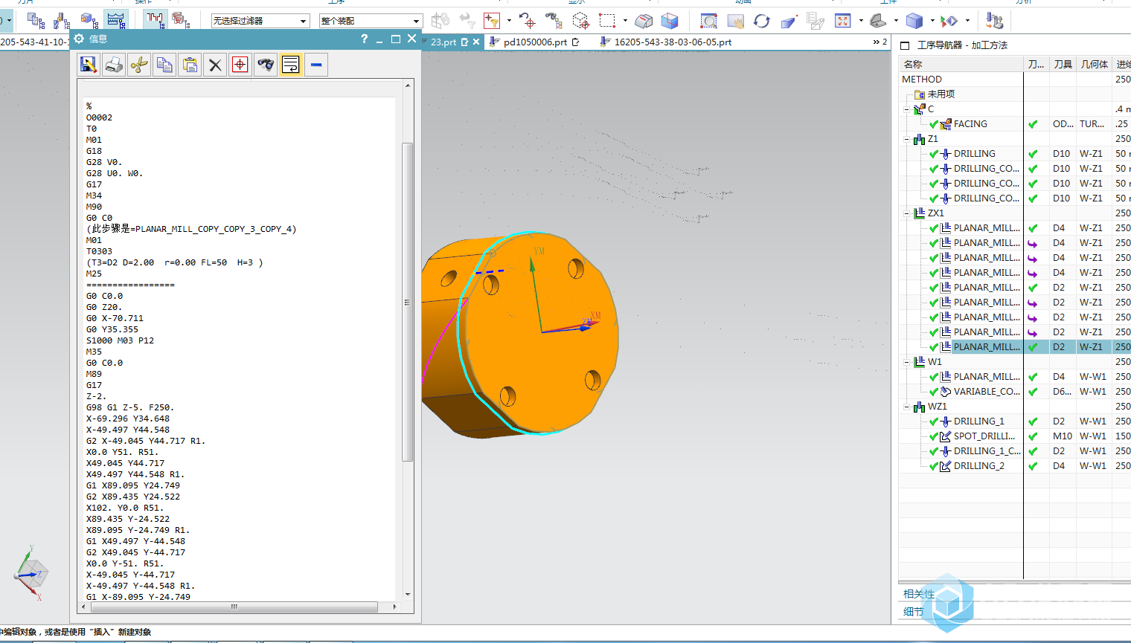Open Find with the binoculars icon
The height and width of the screenshot is (643, 1131).
click(x=266, y=65)
